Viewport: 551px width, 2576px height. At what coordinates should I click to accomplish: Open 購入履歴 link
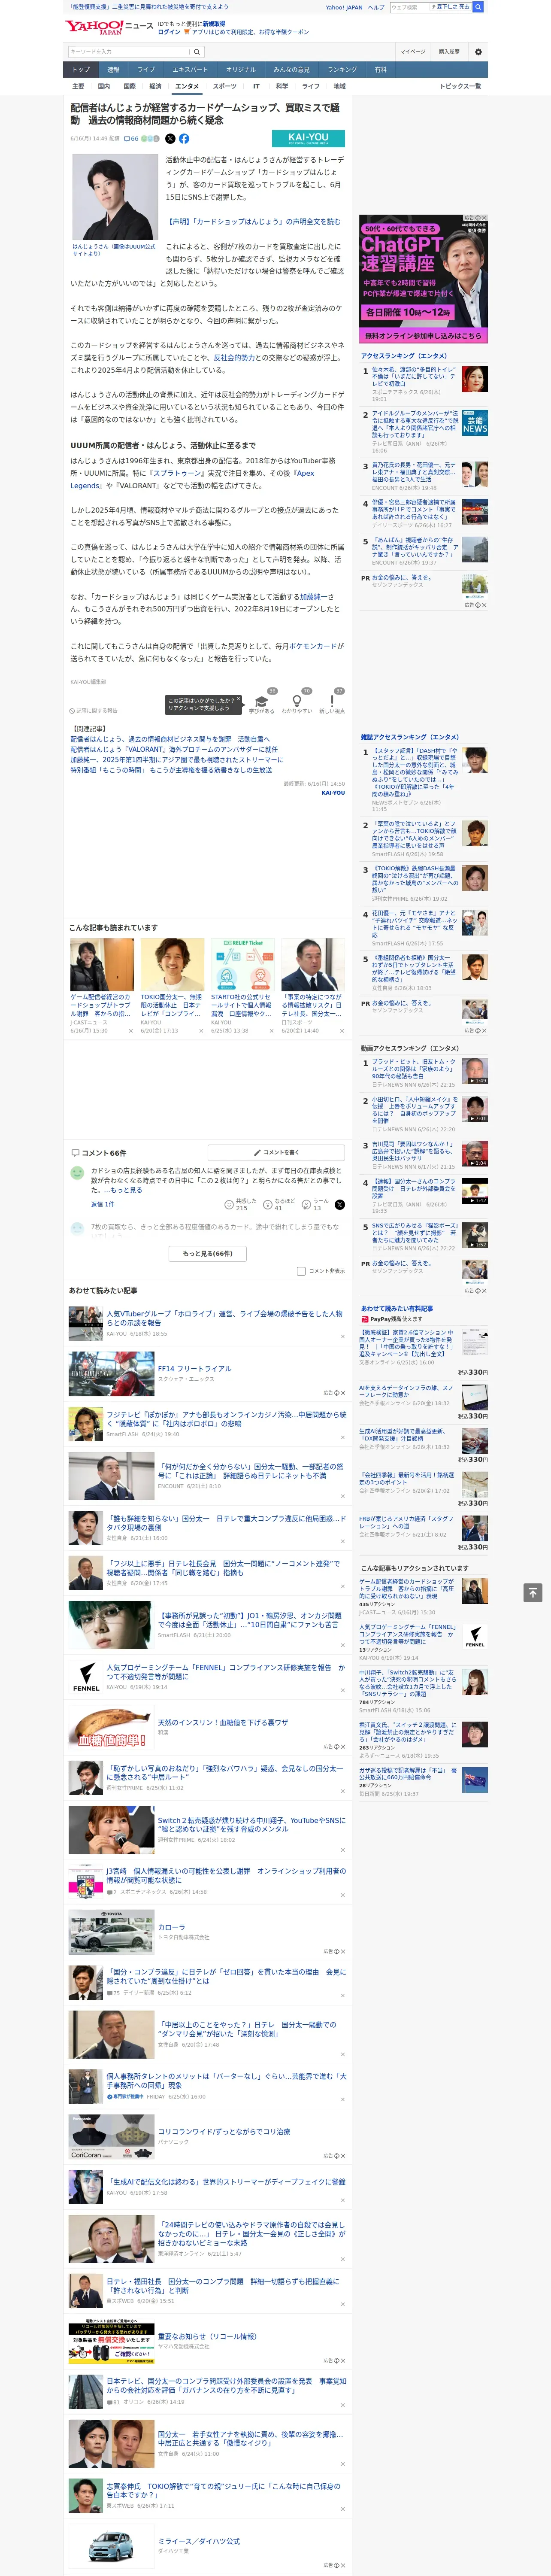tap(449, 52)
